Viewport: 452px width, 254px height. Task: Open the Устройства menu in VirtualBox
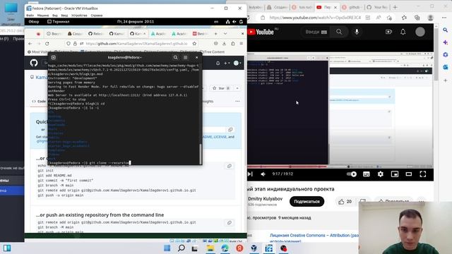pyautogui.click(x=79, y=16)
